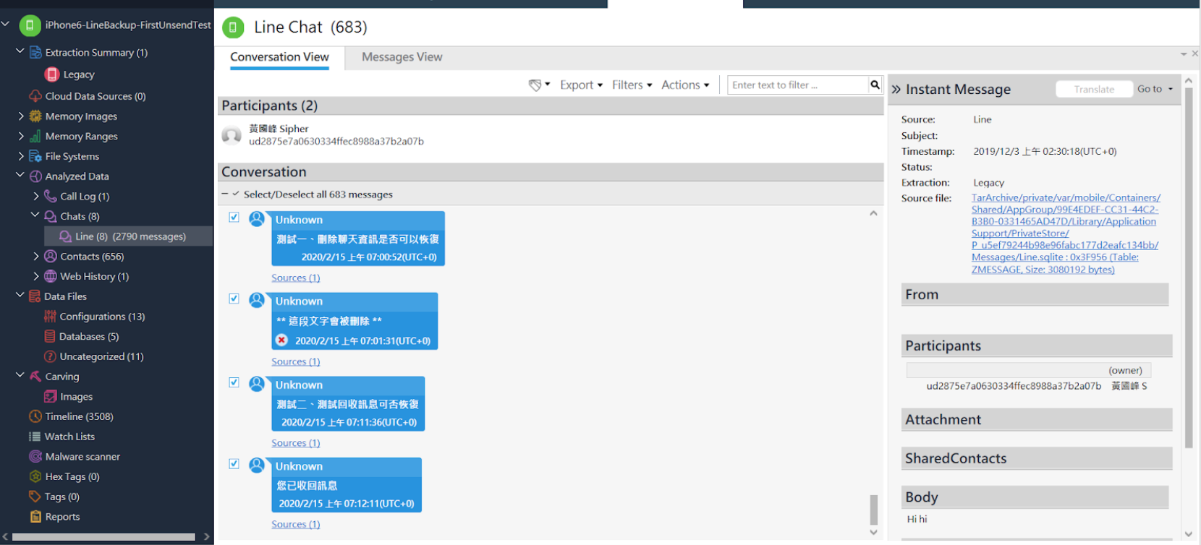Expand the Memory Ranges node
1201x545 pixels.
tap(21, 136)
